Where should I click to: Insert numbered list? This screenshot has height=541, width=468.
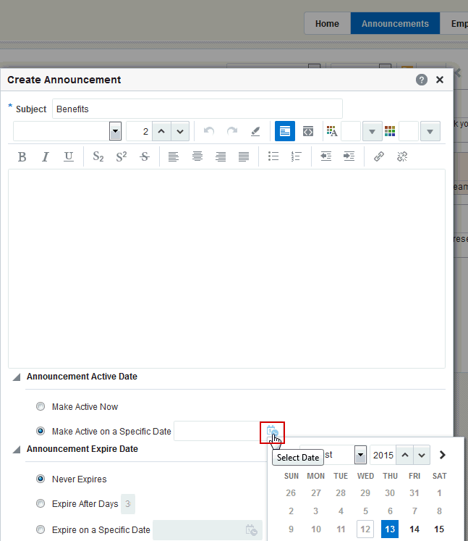(297, 156)
